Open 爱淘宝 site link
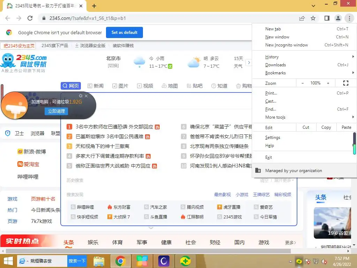This screenshot has height=268, width=357. pos(28,164)
